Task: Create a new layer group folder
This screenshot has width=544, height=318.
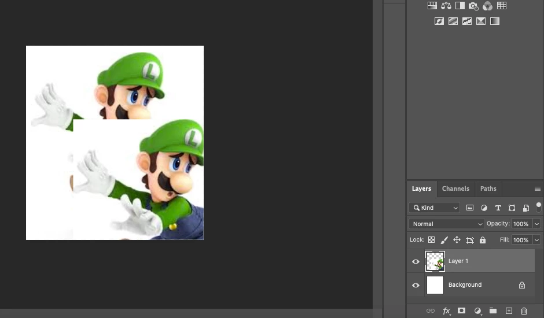Action: tap(492, 310)
